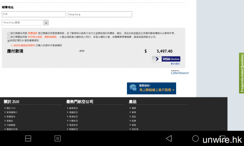Click the 帳單地址 section label
The image size is (244, 146).
point(8,7)
